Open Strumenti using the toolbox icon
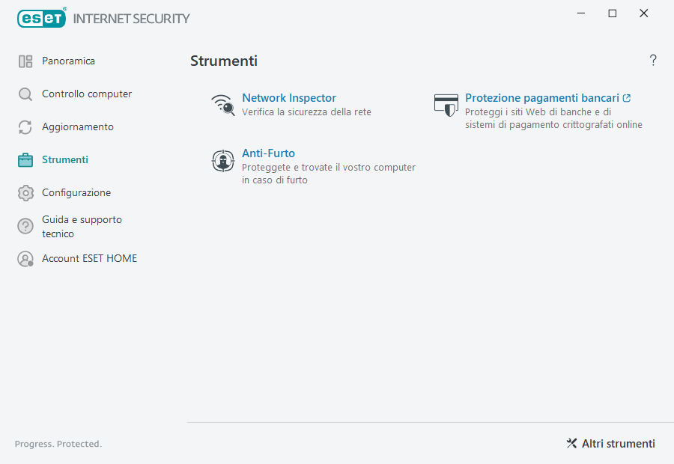This screenshot has width=674, height=464. (25, 159)
